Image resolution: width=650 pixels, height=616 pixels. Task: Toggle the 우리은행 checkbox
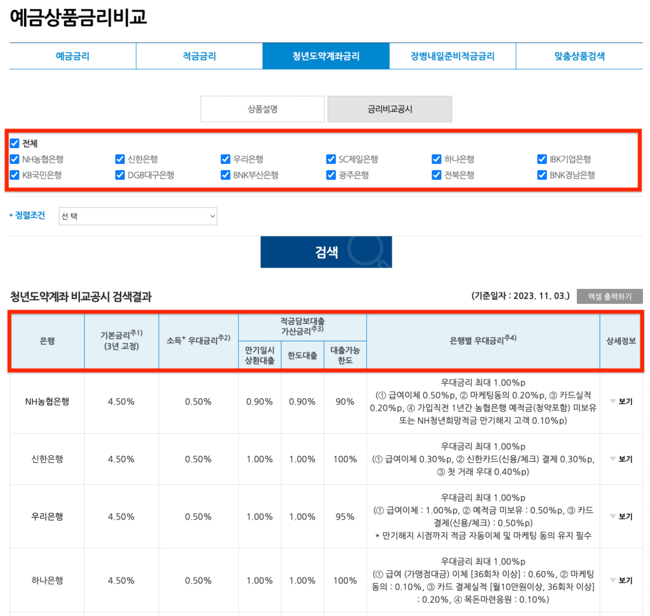[225, 159]
